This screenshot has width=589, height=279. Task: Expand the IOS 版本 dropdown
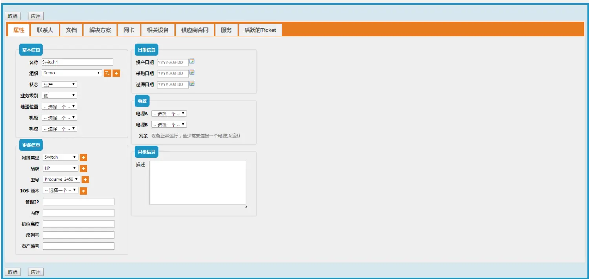pyautogui.click(x=60, y=190)
